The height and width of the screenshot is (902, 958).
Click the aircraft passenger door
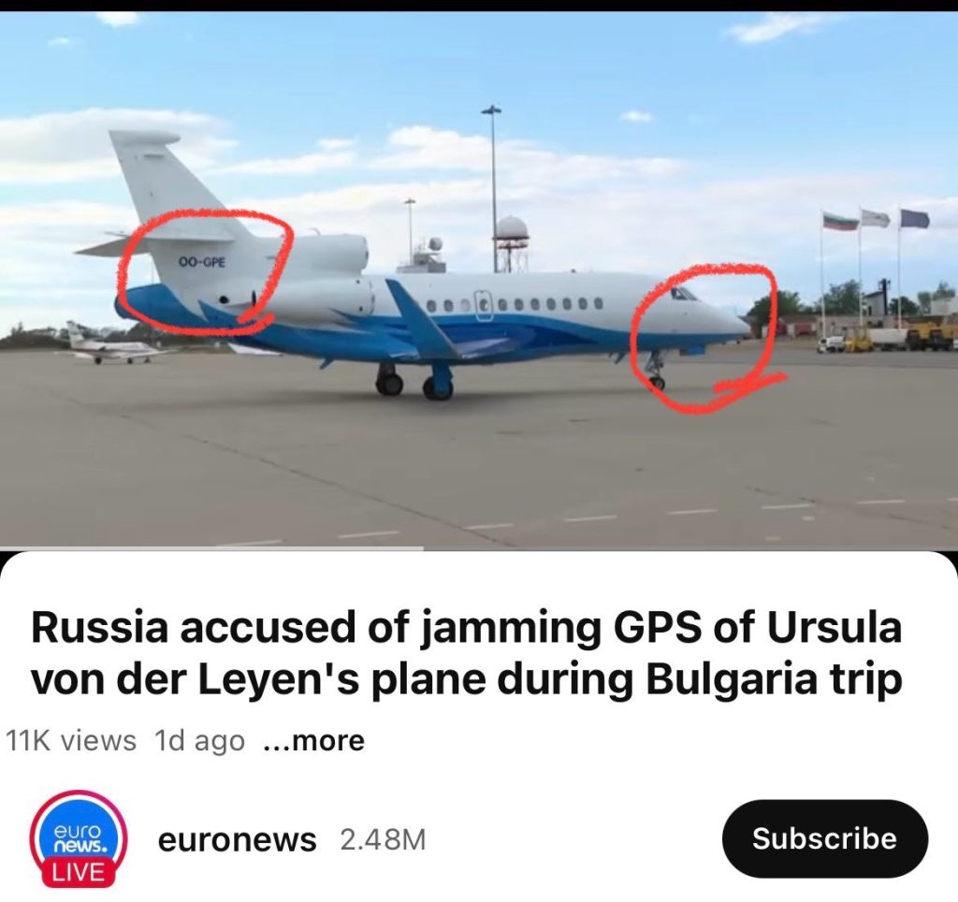click(x=484, y=304)
